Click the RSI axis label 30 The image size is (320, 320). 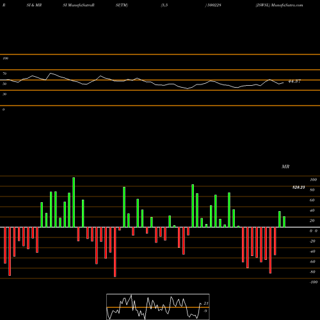coord(4,94)
